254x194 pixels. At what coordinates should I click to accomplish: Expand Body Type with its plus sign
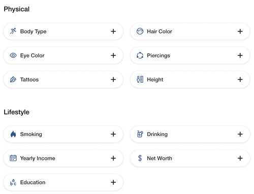113,31
